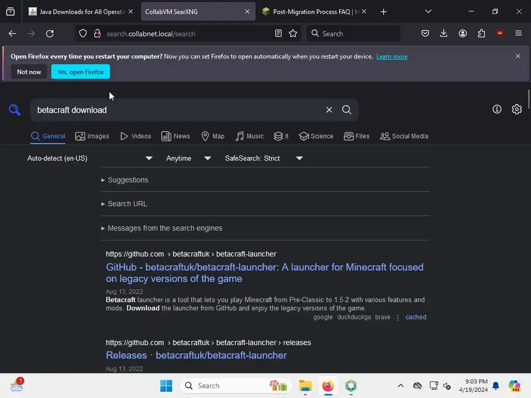531x398 pixels.
Task: Close the Java Downloads tab
Action: pyautogui.click(x=131, y=11)
